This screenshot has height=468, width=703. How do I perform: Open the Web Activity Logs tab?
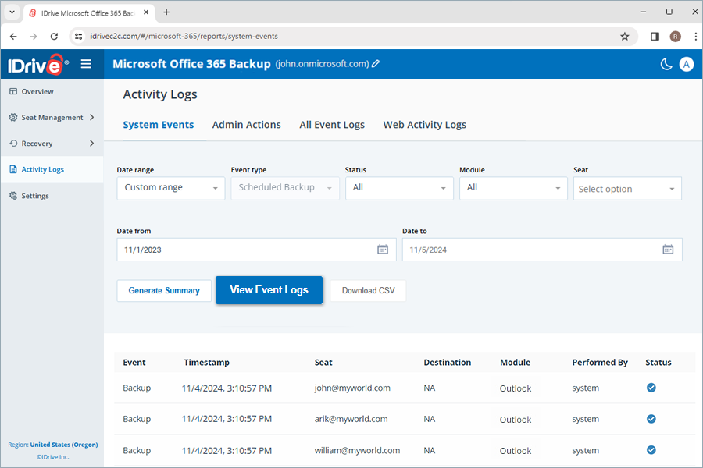pos(424,125)
